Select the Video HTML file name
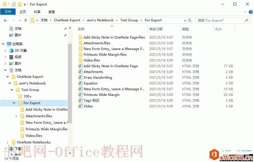The height and width of the screenshot is (162, 254). [x=88, y=106]
